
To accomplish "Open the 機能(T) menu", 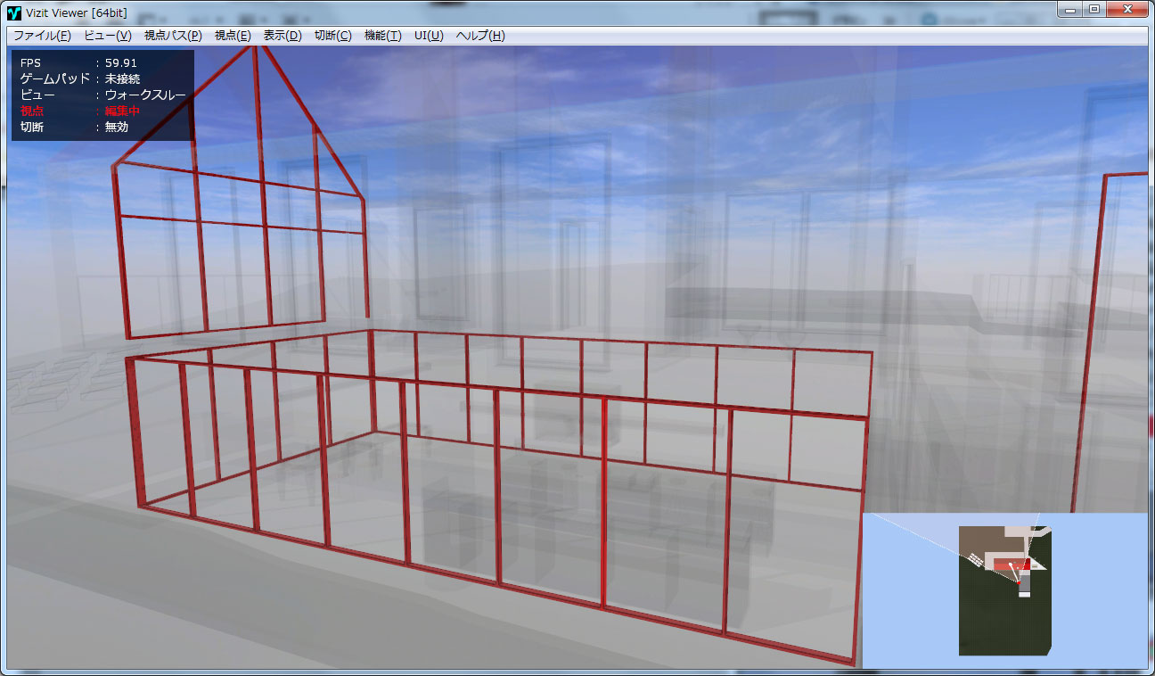I will click(383, 36).
